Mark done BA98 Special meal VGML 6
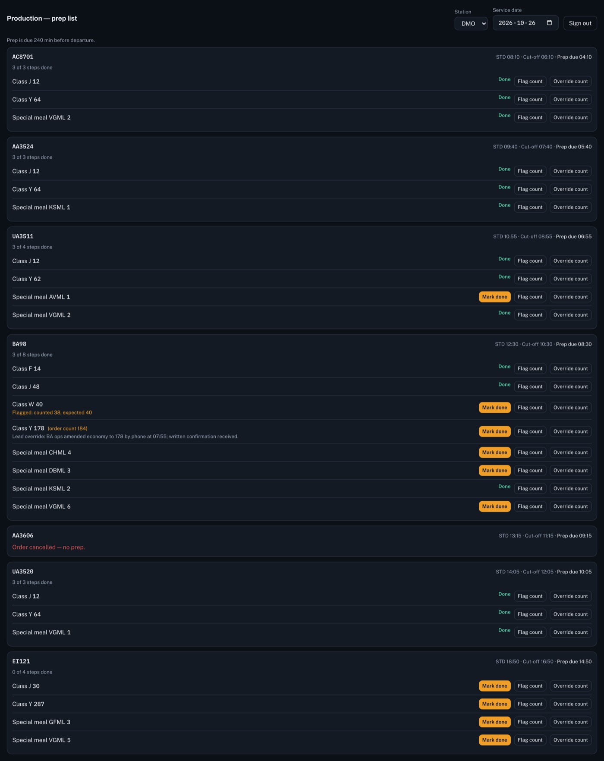 click(495, 506)
